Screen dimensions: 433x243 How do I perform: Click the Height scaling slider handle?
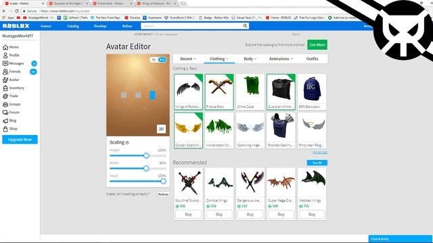point(146,156)
